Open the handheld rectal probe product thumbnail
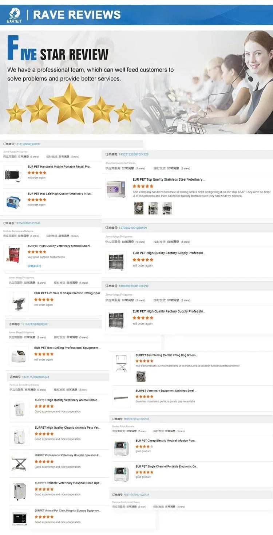The width and height of the screenshot is (273, 535). [x=13, y=174]
